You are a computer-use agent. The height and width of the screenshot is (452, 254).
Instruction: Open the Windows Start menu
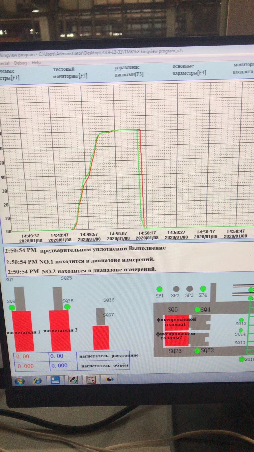point(19,381)
